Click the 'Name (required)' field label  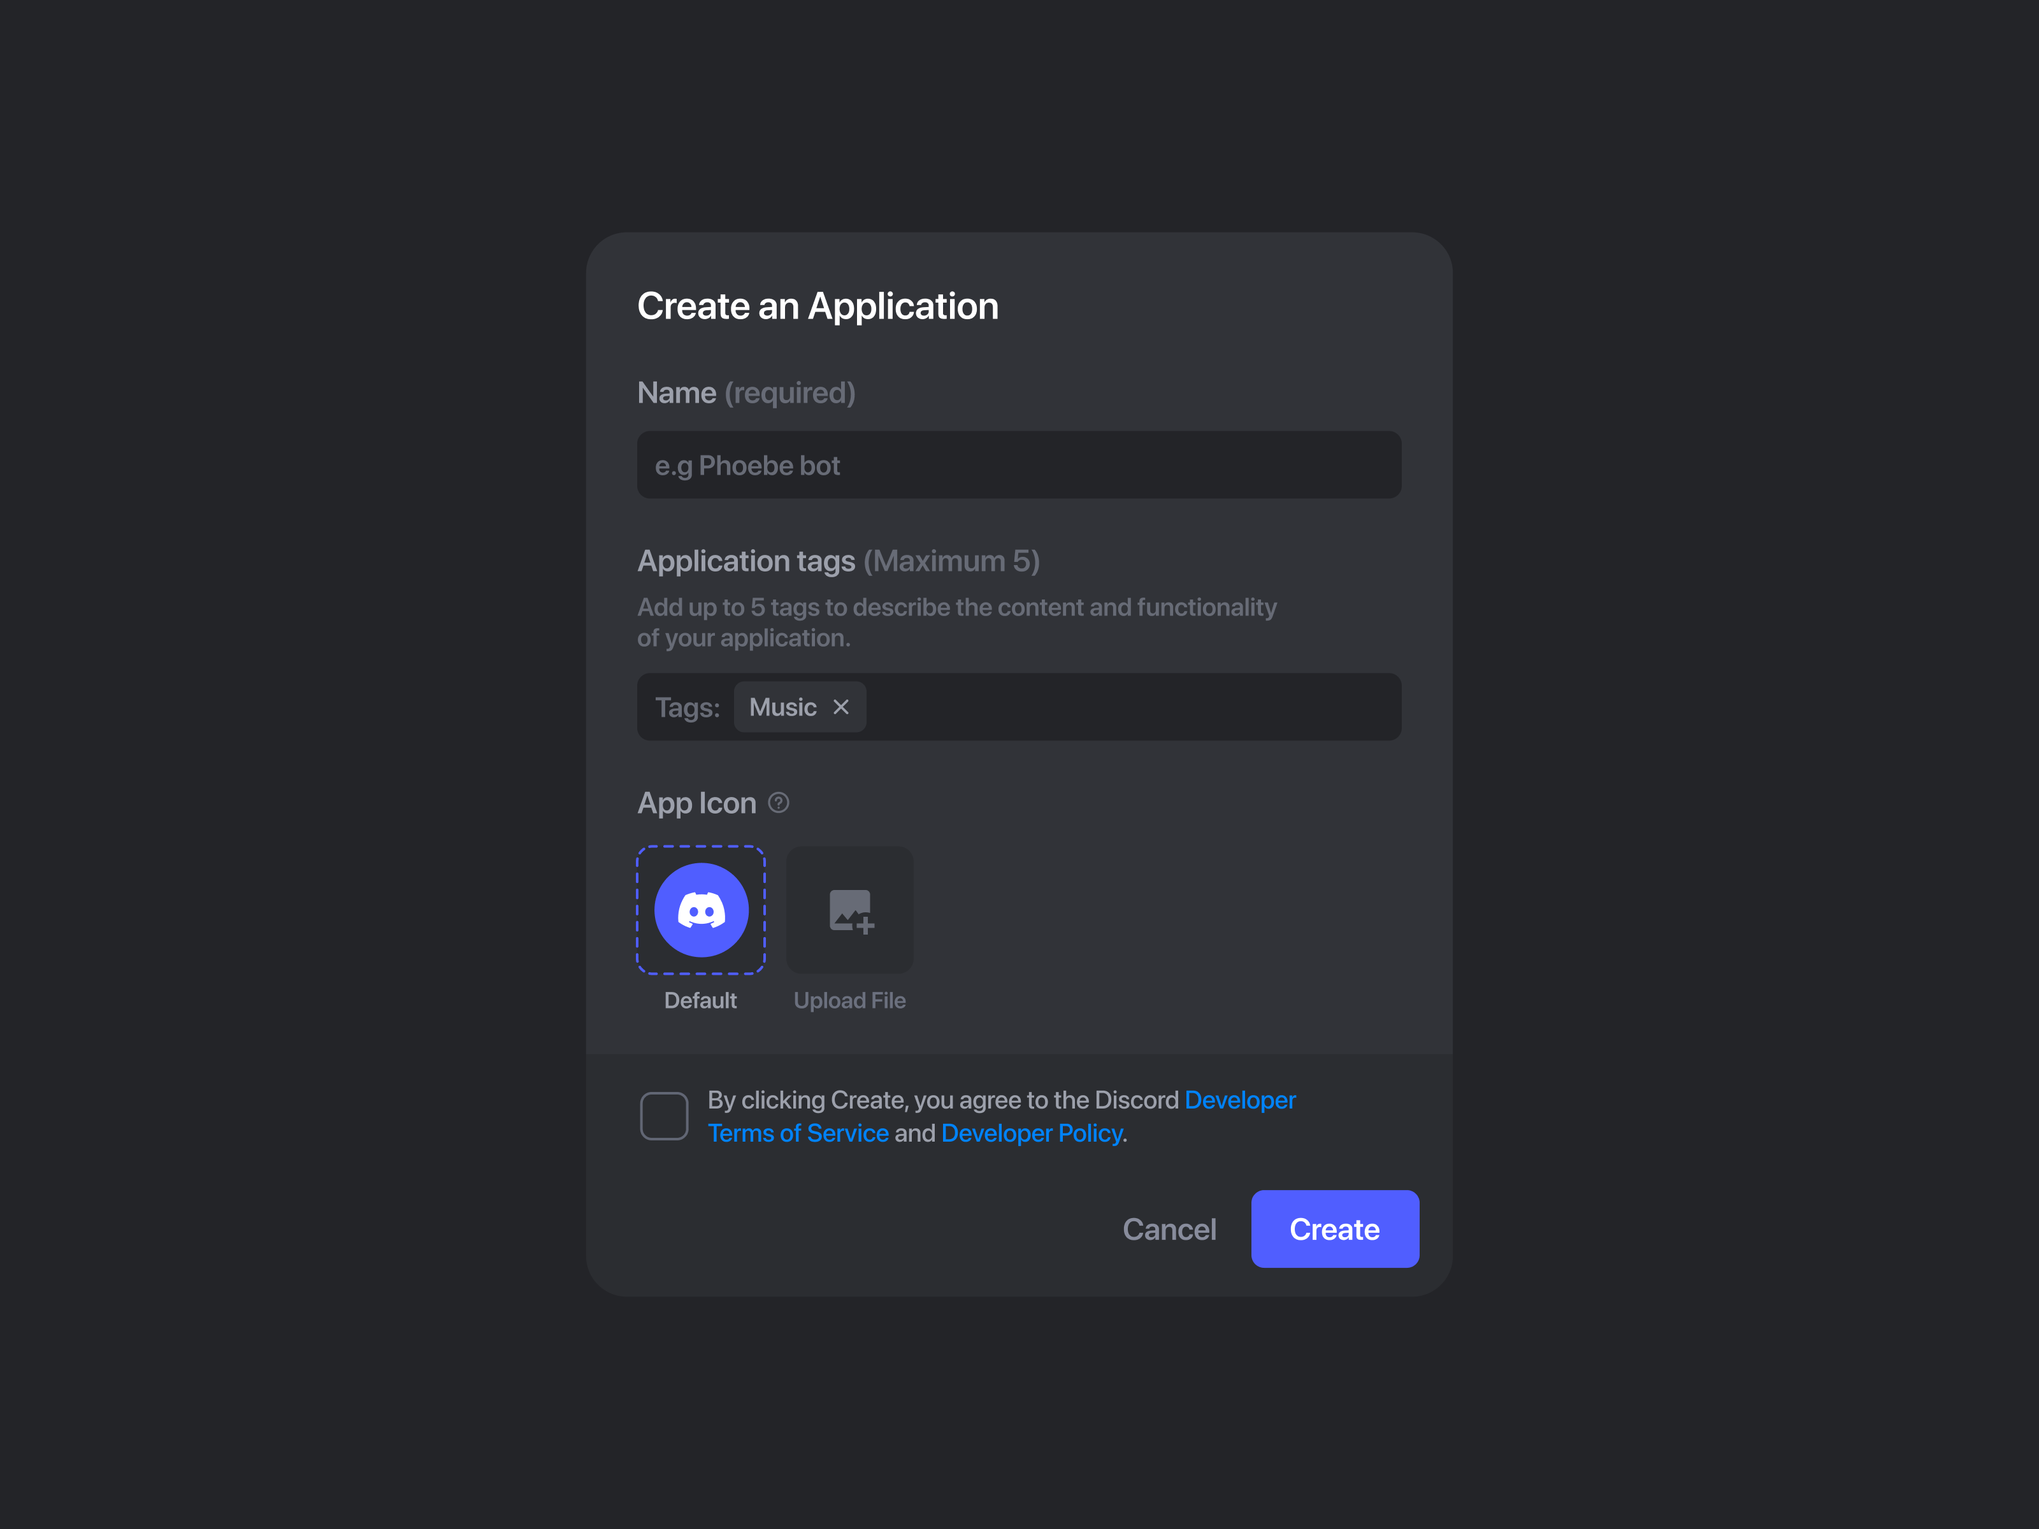tap(746, 392)
